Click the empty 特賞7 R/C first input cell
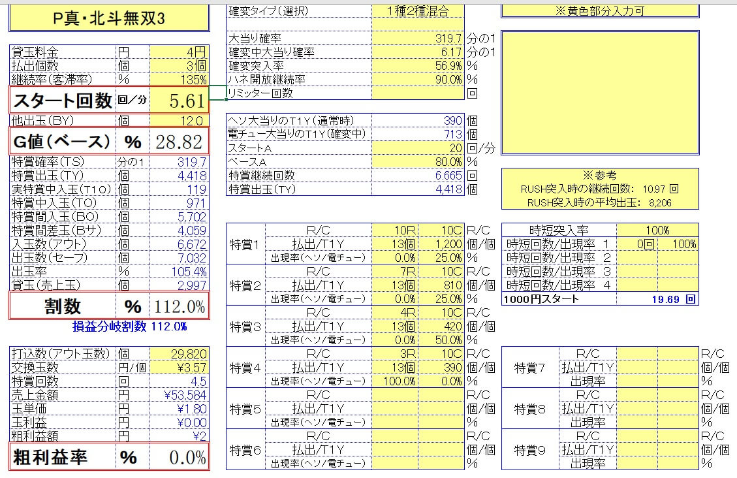The height and width of the screenshot is (478, 737). pyautogui.click(x=637, y=353)
